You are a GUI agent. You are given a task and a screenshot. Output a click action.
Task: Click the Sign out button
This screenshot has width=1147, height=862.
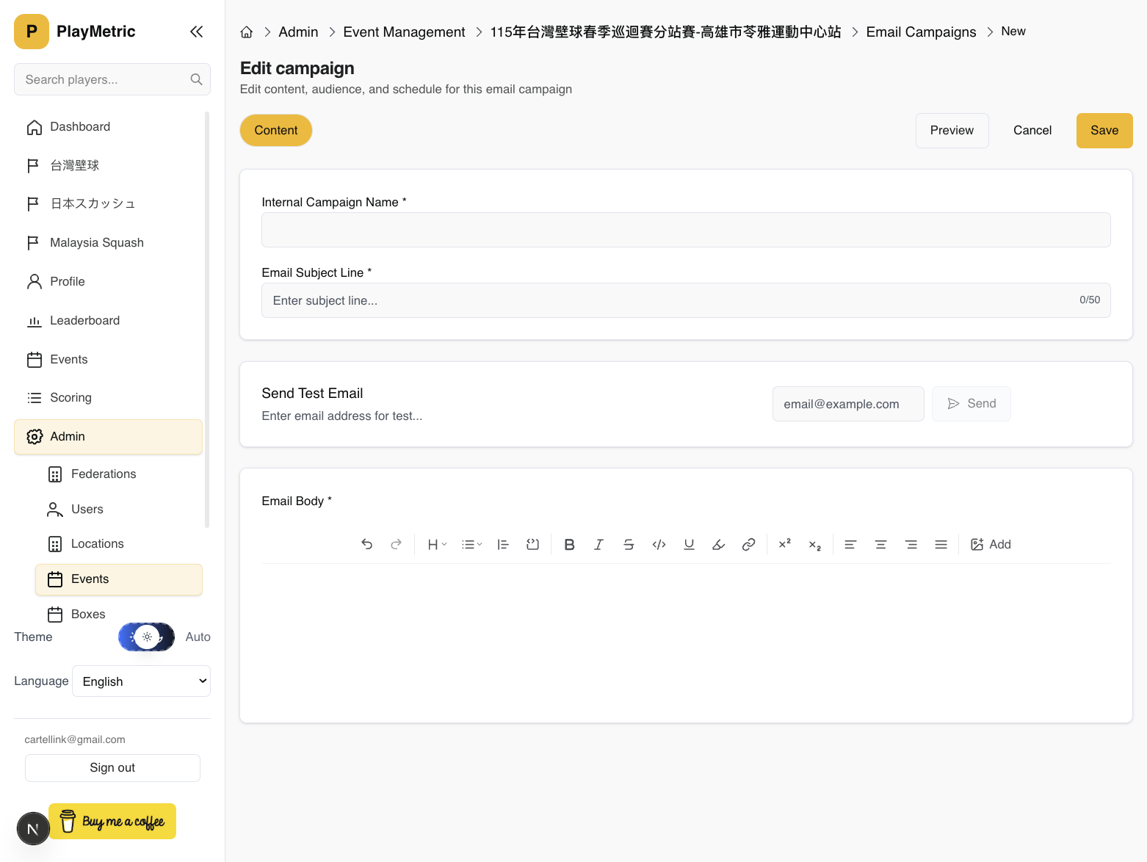click(x=112, y=767)
